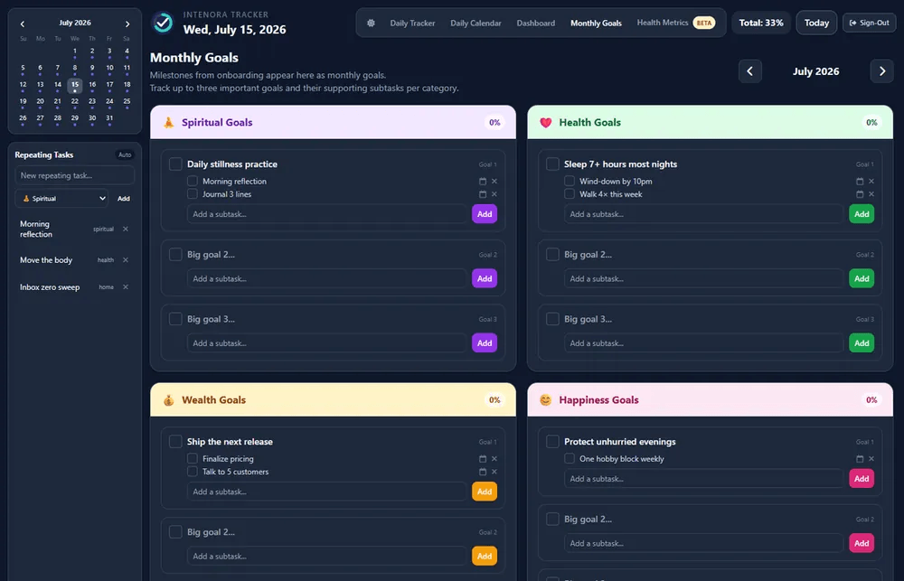Remove the Inbox zero sweep repeating task
The height and width of the screenshot is (581, 904).
pos(126,287)
